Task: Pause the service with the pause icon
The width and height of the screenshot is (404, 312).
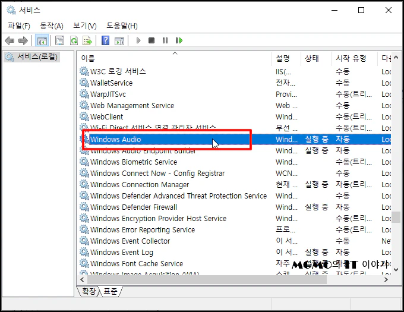Action: pyautogui.click(x=165, y=40)
